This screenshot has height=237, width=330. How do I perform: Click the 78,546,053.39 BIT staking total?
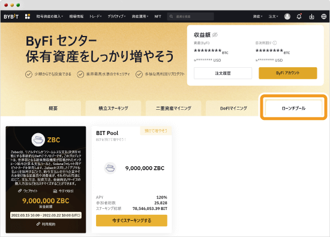click(x=150, y=209)
